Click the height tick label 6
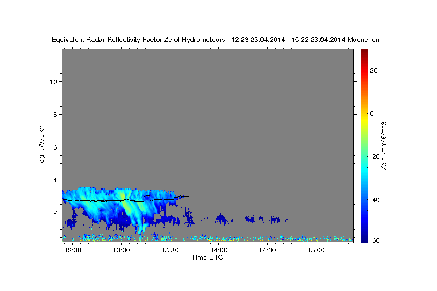Image resolution: width=437 pixels, height=291 pixels. click(x=55, y=147)
